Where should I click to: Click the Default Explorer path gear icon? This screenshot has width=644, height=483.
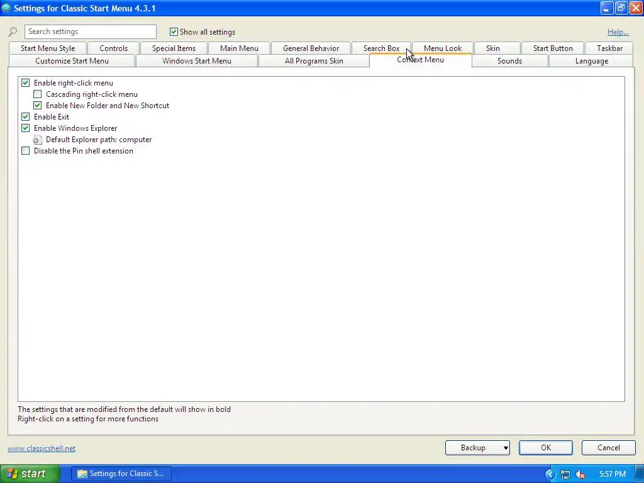[37, 140]
